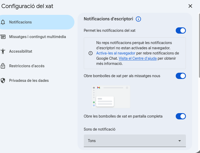The height and width of the screenshot is (153, 200).
Task: Click the Privadesa de les dades shield icon
Action: 3,81
